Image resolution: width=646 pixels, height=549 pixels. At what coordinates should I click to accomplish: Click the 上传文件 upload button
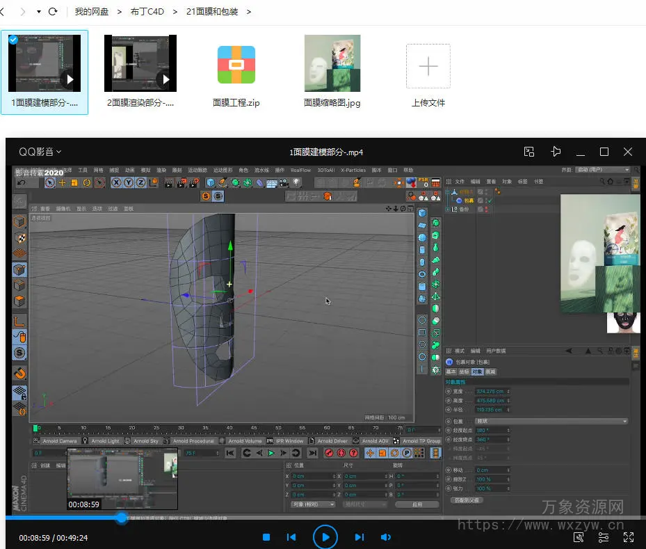(428, 67)
